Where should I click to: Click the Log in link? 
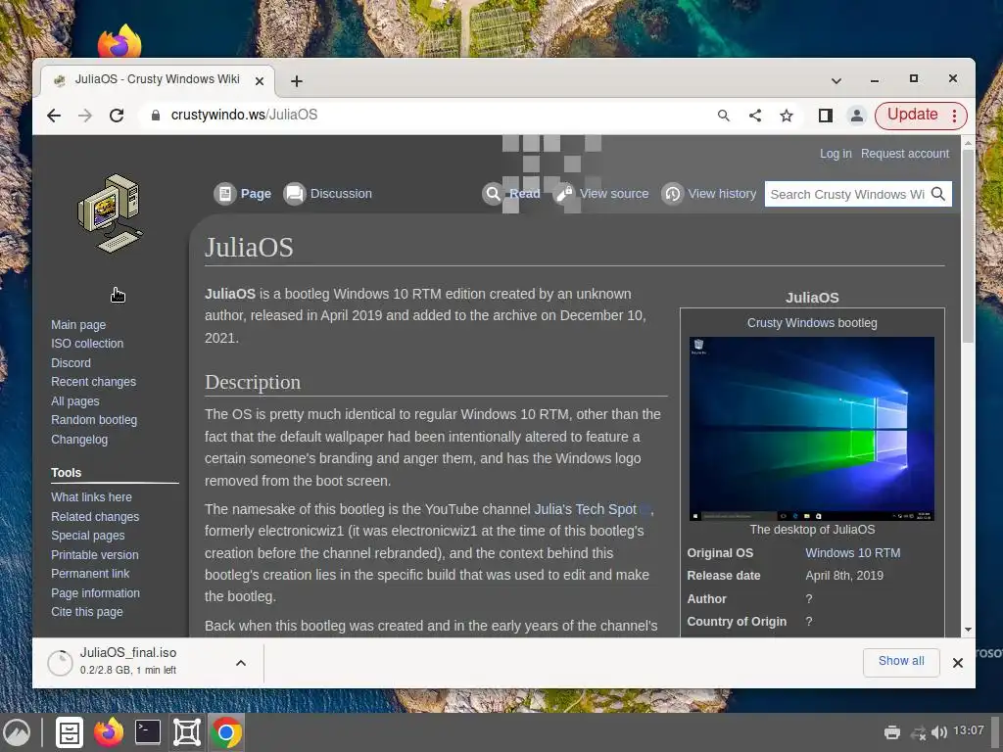(x=836, y=154)
